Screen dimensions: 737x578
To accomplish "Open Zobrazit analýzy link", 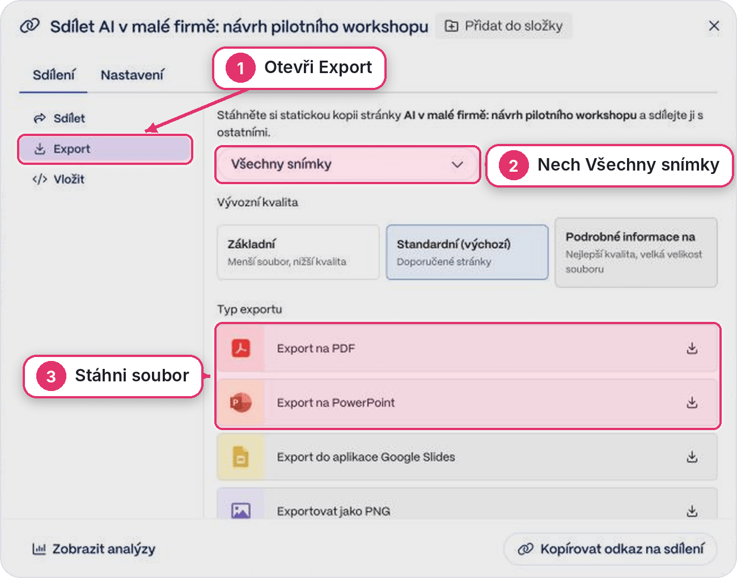I will [x=94, y=549].
